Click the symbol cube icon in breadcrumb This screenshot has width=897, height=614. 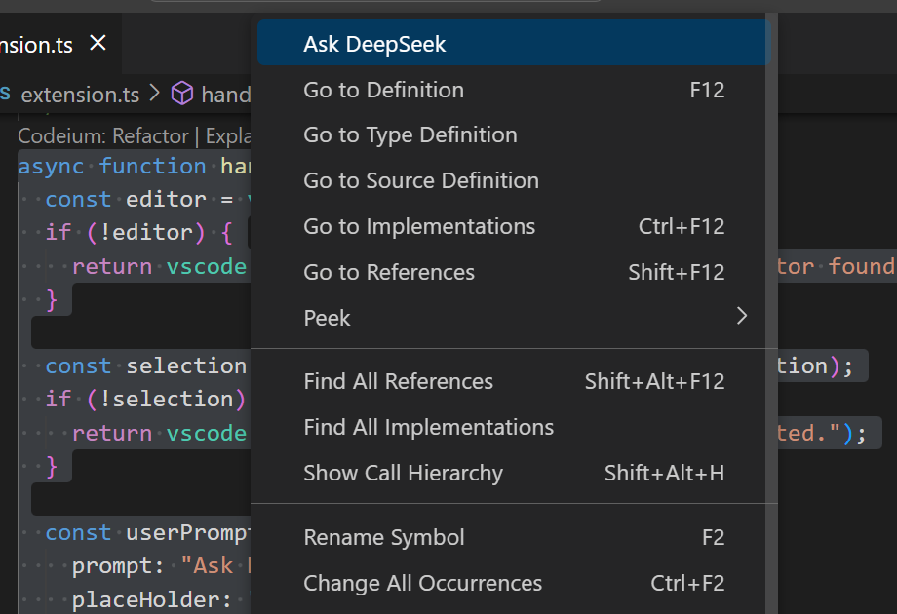point(182,94)
